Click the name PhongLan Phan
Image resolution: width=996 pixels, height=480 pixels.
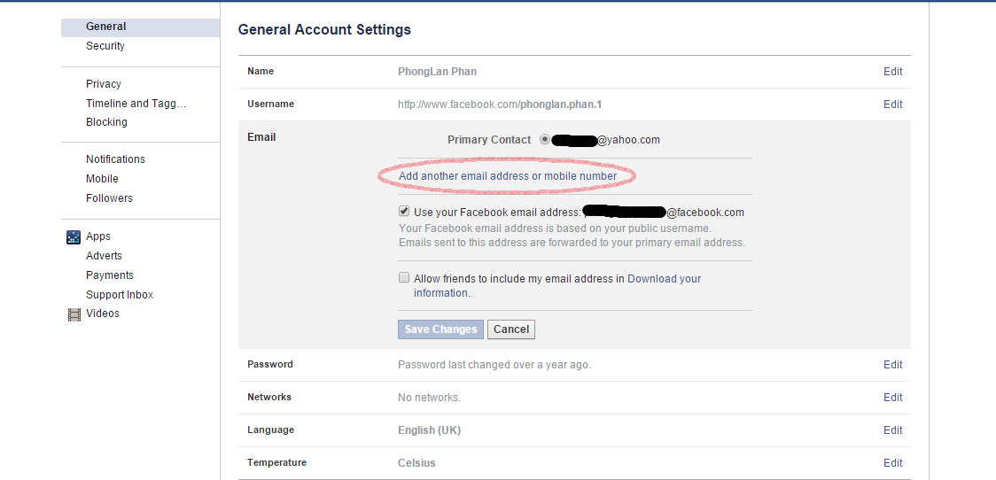pyautogui.click(x=437, y=72)
